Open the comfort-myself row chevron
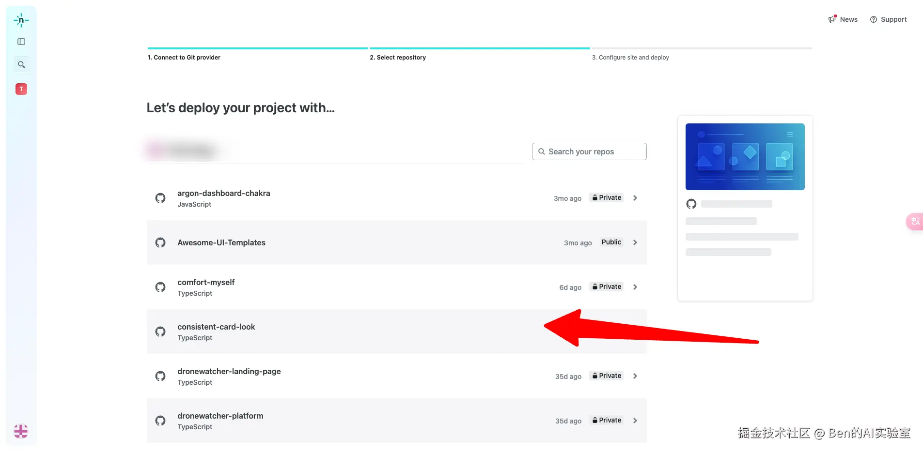Image resolution: width=923 pixels, height=452 pixels. click(x=635, y=287)
